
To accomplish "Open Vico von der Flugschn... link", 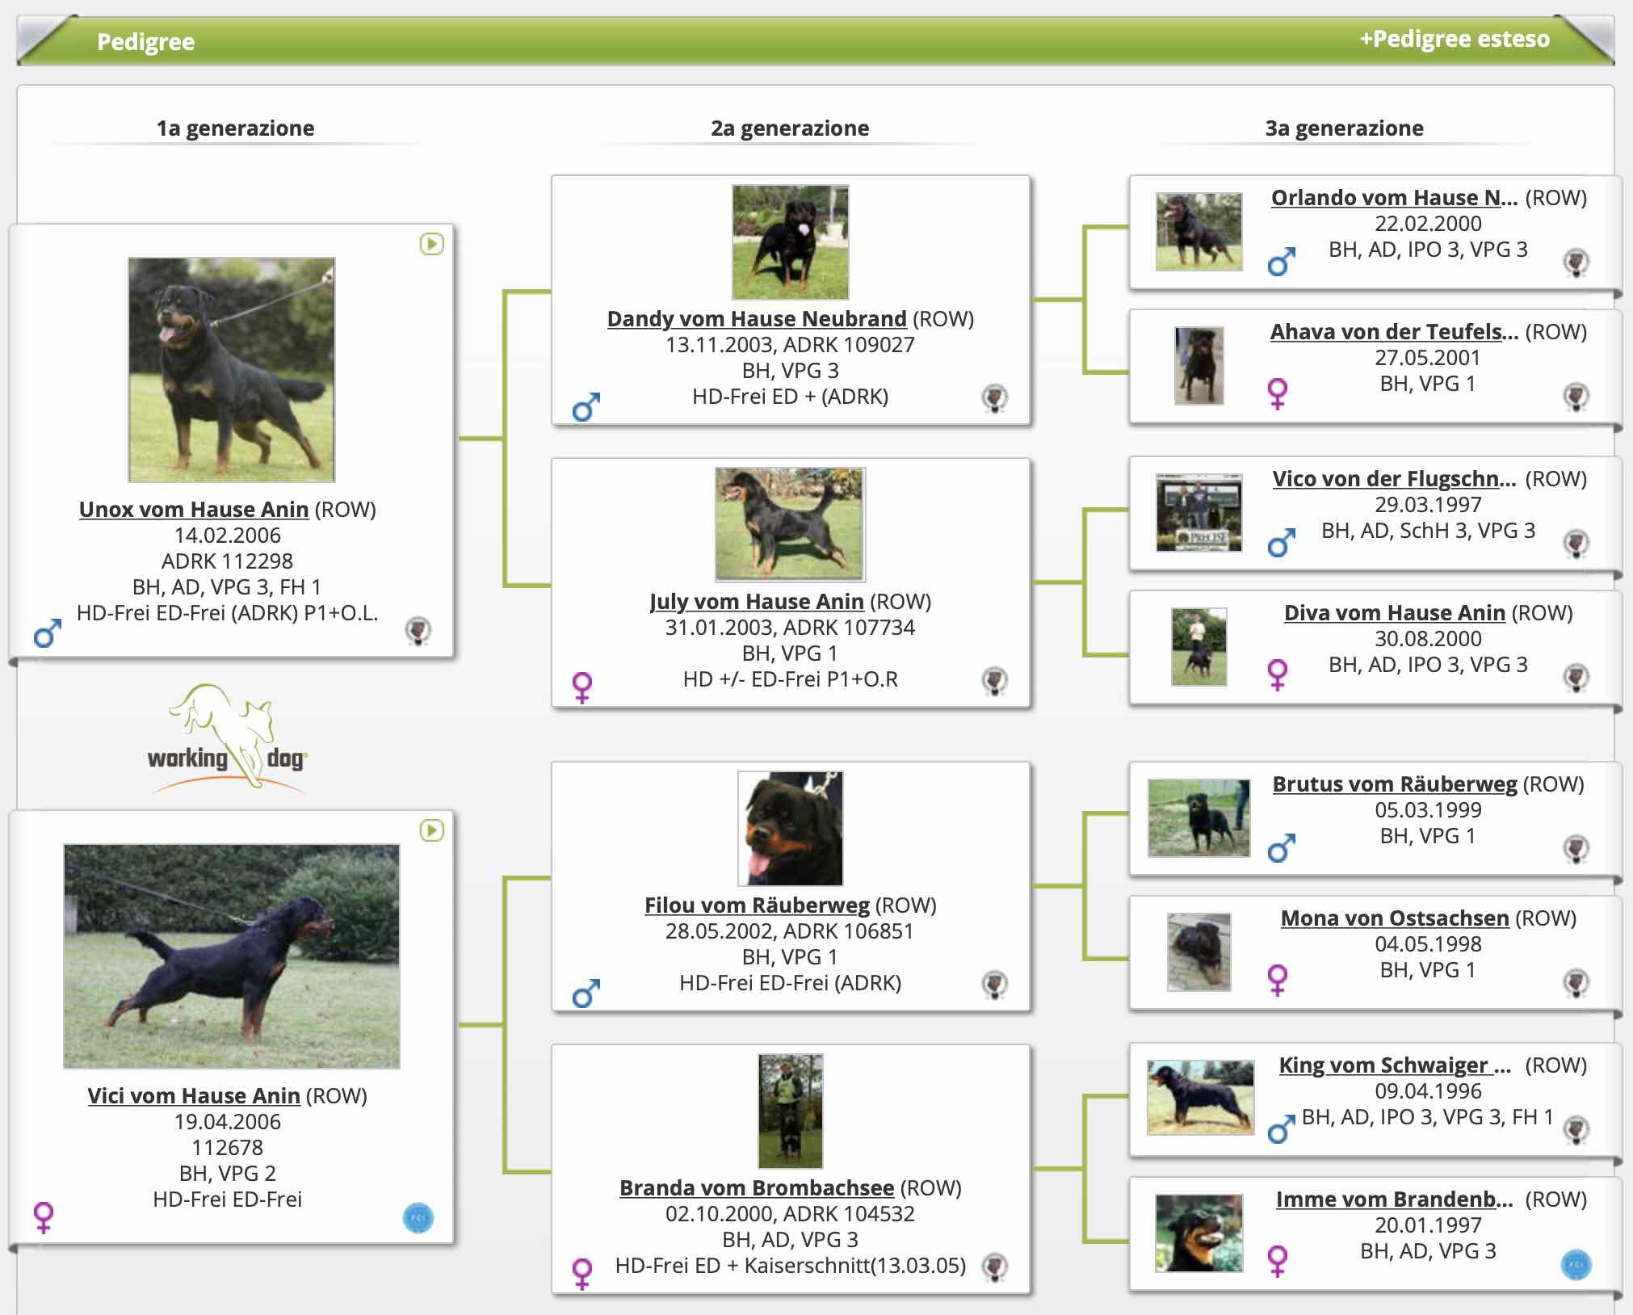I will (1395, 479).
